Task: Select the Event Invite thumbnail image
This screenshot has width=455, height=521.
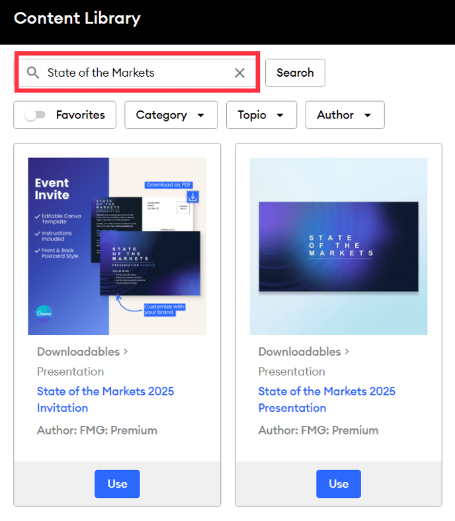Action: coord(117,246)
